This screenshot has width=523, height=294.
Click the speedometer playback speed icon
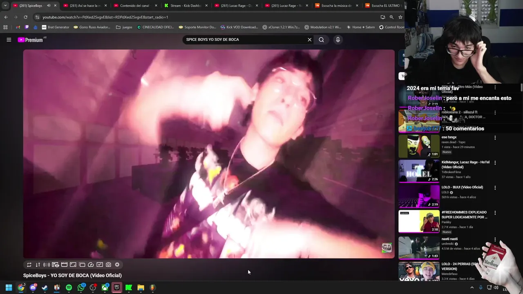91,265
